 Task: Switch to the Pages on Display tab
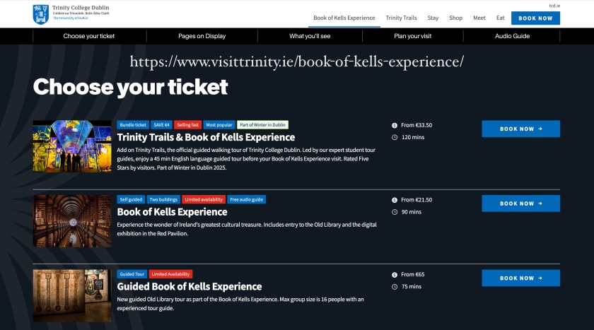pyautogui.click(x=202, y=36)
